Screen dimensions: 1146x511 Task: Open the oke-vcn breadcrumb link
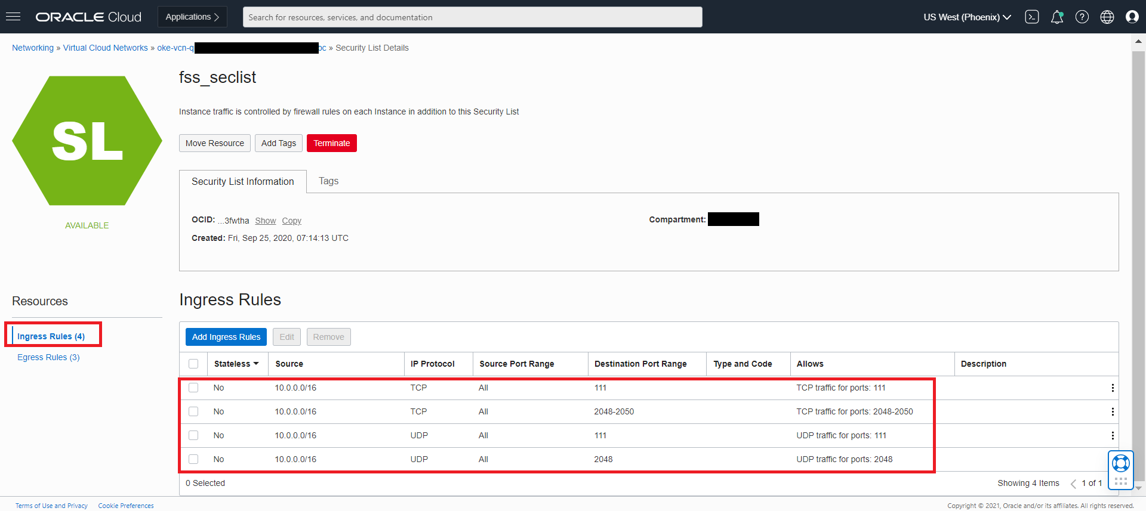242,48
